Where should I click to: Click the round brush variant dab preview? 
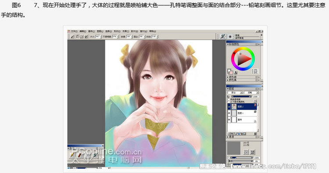tap(230, 37)
